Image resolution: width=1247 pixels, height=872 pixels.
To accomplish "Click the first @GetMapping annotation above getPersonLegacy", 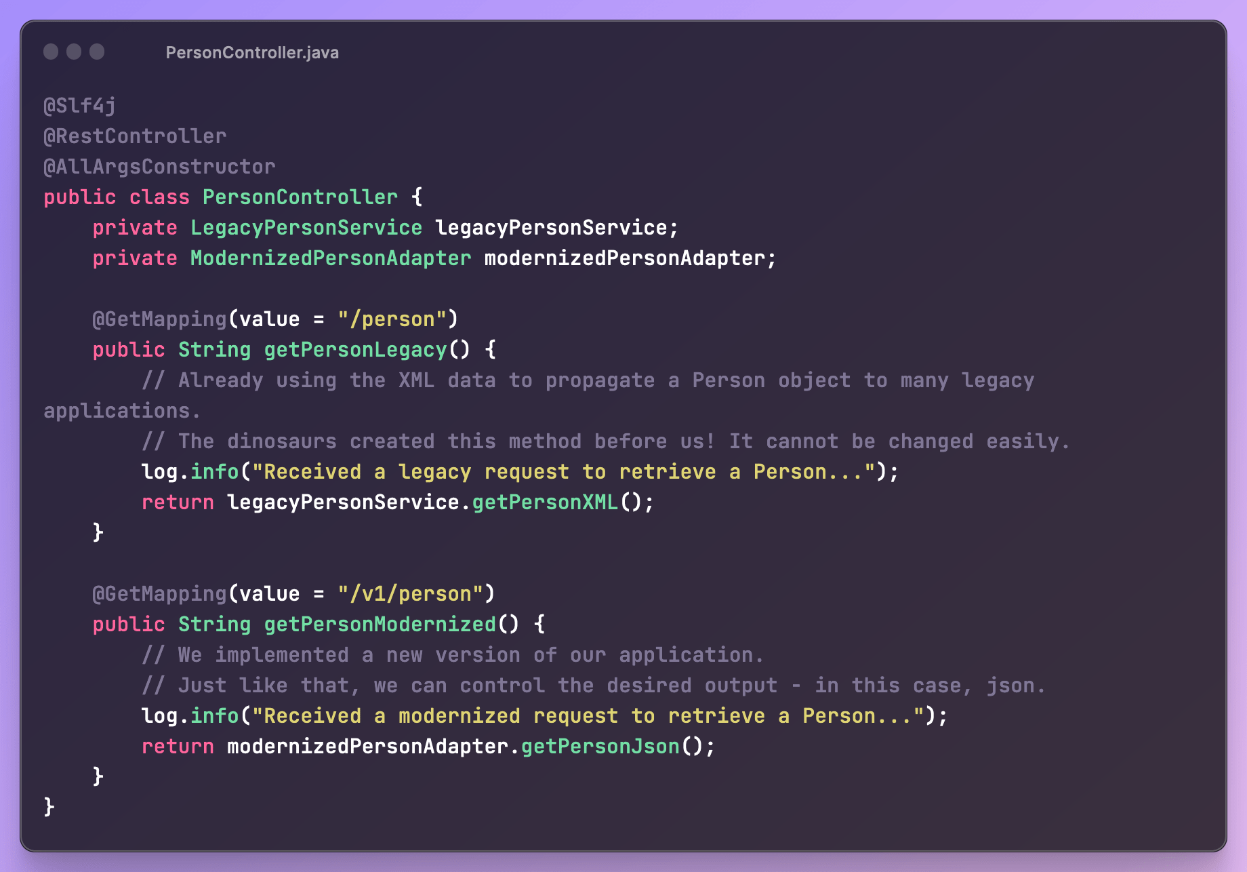I will [x=159, y=319].
